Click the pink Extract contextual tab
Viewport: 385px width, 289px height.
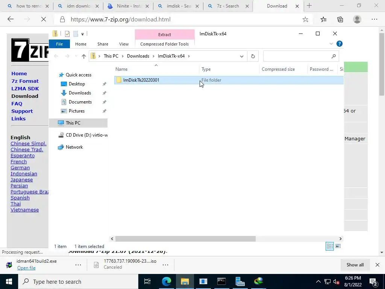[x=165, y=35]
